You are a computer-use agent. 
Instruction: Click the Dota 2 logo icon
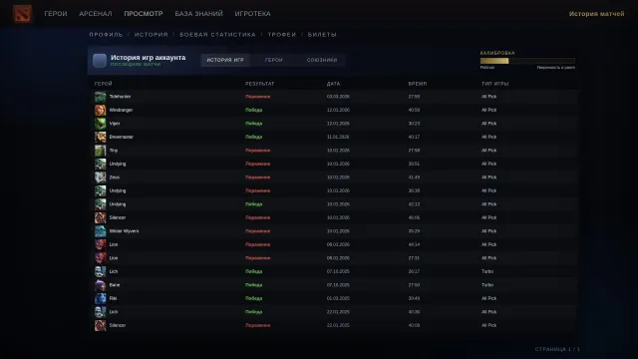coord(22,14)
